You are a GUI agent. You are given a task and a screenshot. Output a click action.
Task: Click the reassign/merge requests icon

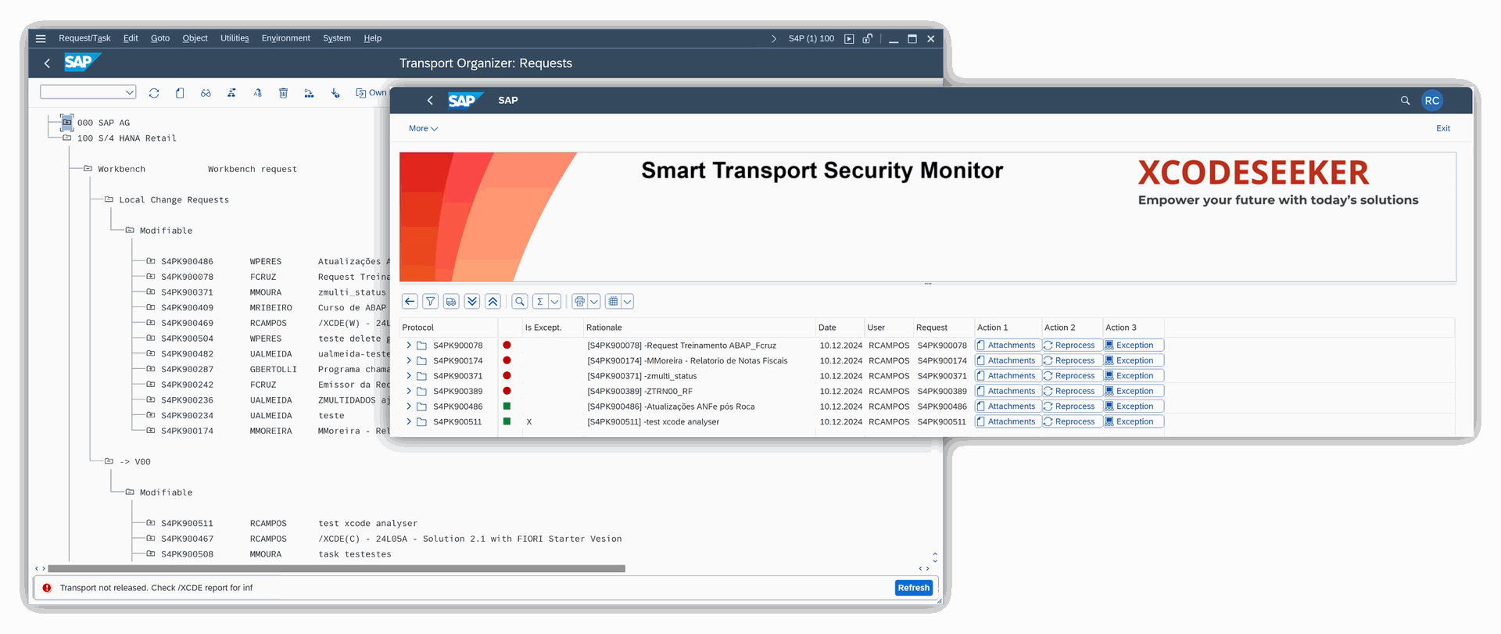point(309,93)
